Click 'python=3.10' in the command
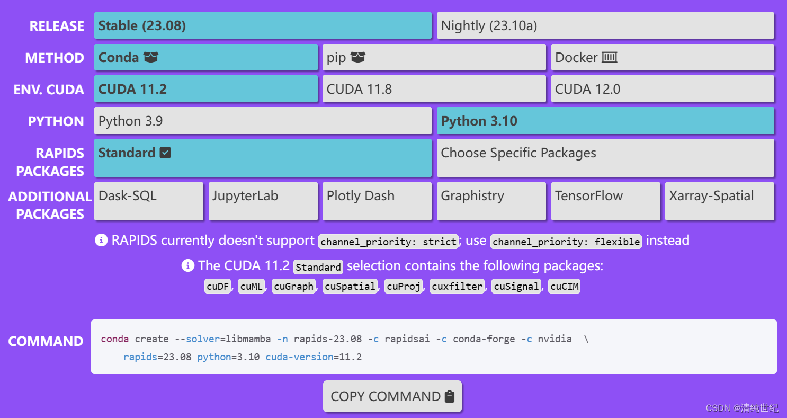This screenshot has height=418, width=787. pyautogui.click(x=228, y=357)
